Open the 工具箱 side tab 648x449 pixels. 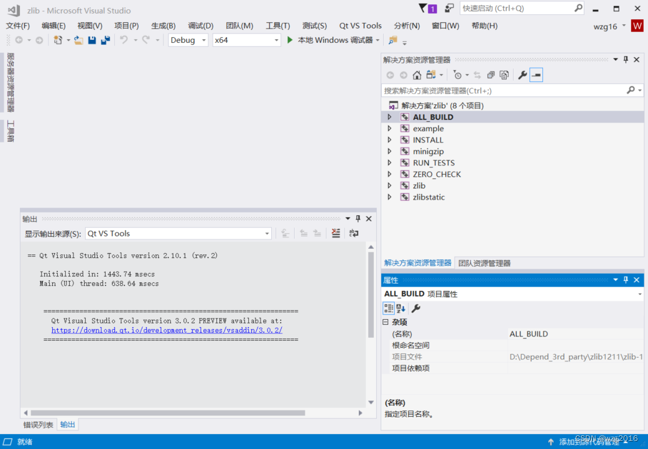[11, 131]
